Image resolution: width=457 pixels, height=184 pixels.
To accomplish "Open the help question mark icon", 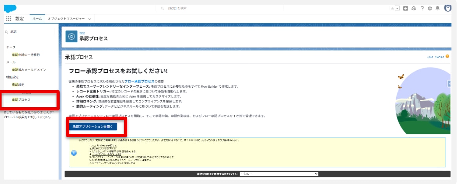I will click(x=422, y=8).
